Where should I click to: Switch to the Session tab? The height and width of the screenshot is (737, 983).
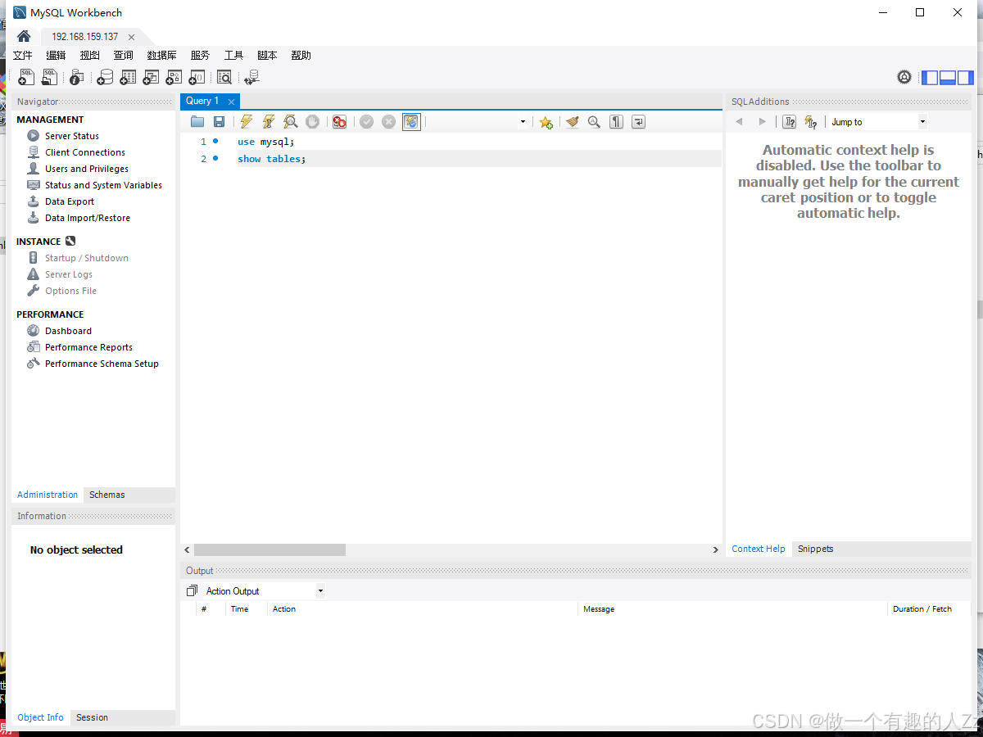tap(92, 717)
